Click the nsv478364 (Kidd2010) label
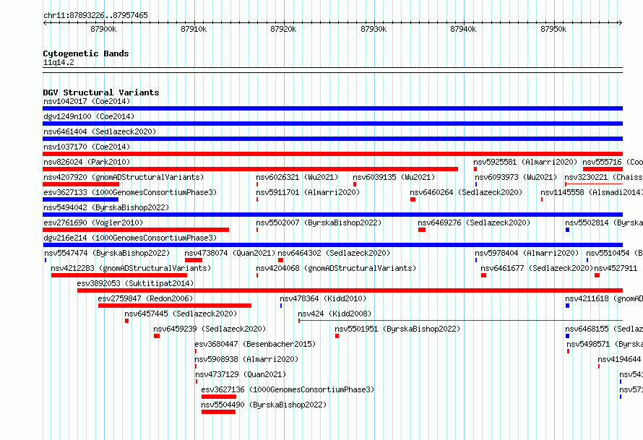This screenshot has width=643, height=440. 323,298
